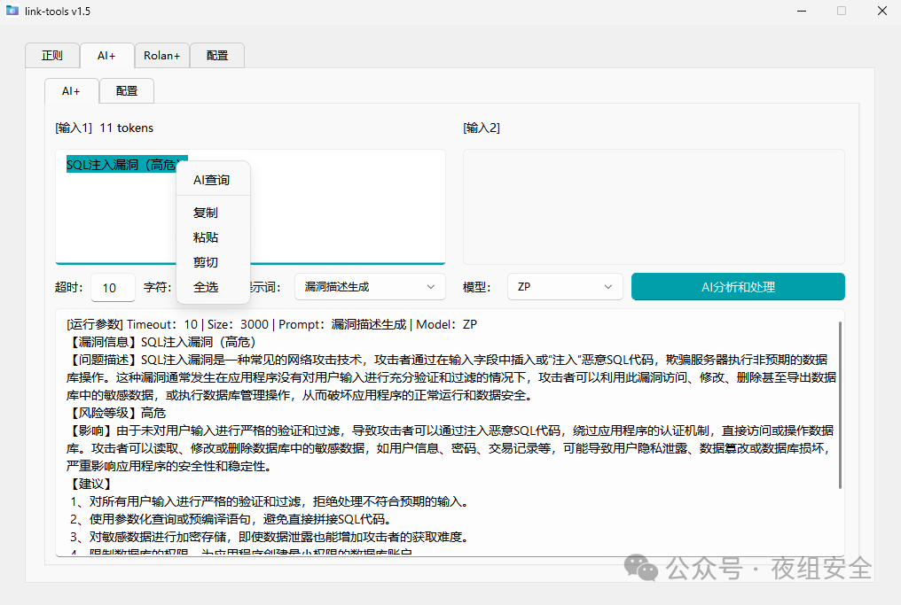Open the inner 配置 sub-tab
Image resolution: width=901 pixels, height=605 pixels.
coord(127,91)
